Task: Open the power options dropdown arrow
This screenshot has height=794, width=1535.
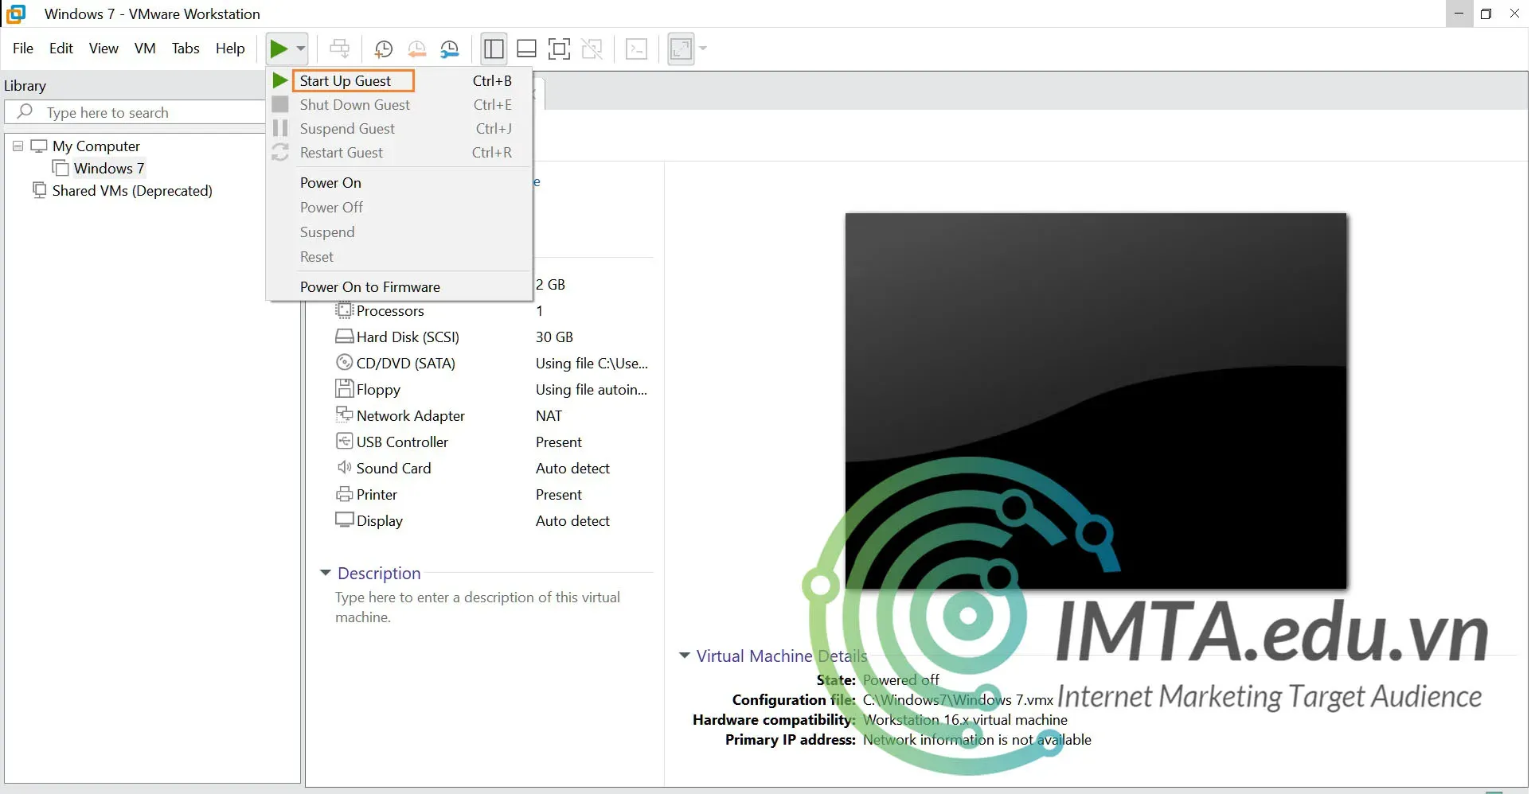Action: click(x=301, y=49)
